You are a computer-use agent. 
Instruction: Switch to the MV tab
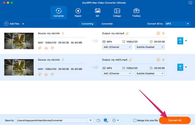(97, 13)
